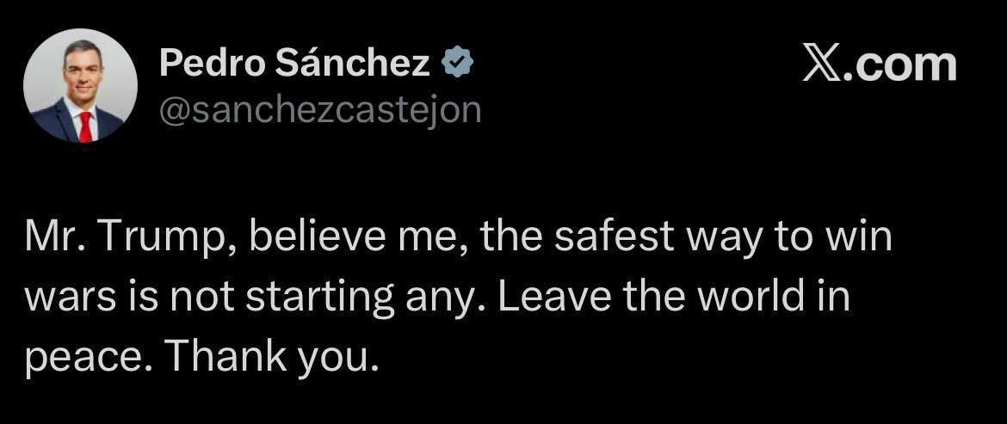
Task: Click Pedro Sánchez's profile picture
Action: (x=80, y=85)
